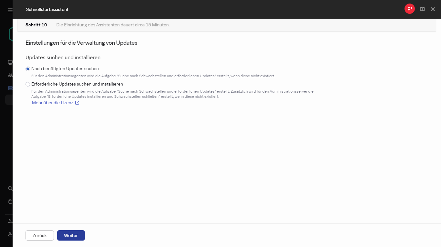Select "Nach benötigten Updates suchen"
Viewport: 441px width, 247px height.
click(x=27, y=69)
